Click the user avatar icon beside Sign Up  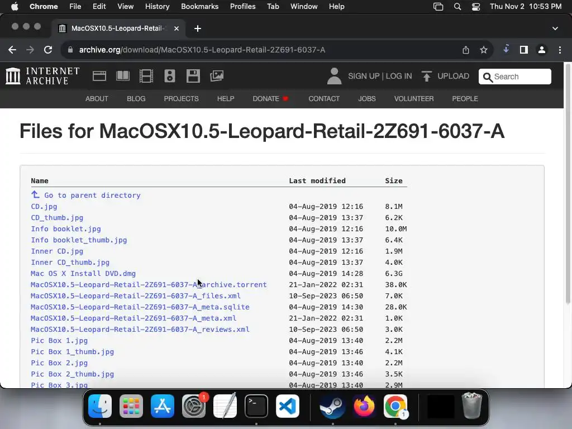coord(334,76)
